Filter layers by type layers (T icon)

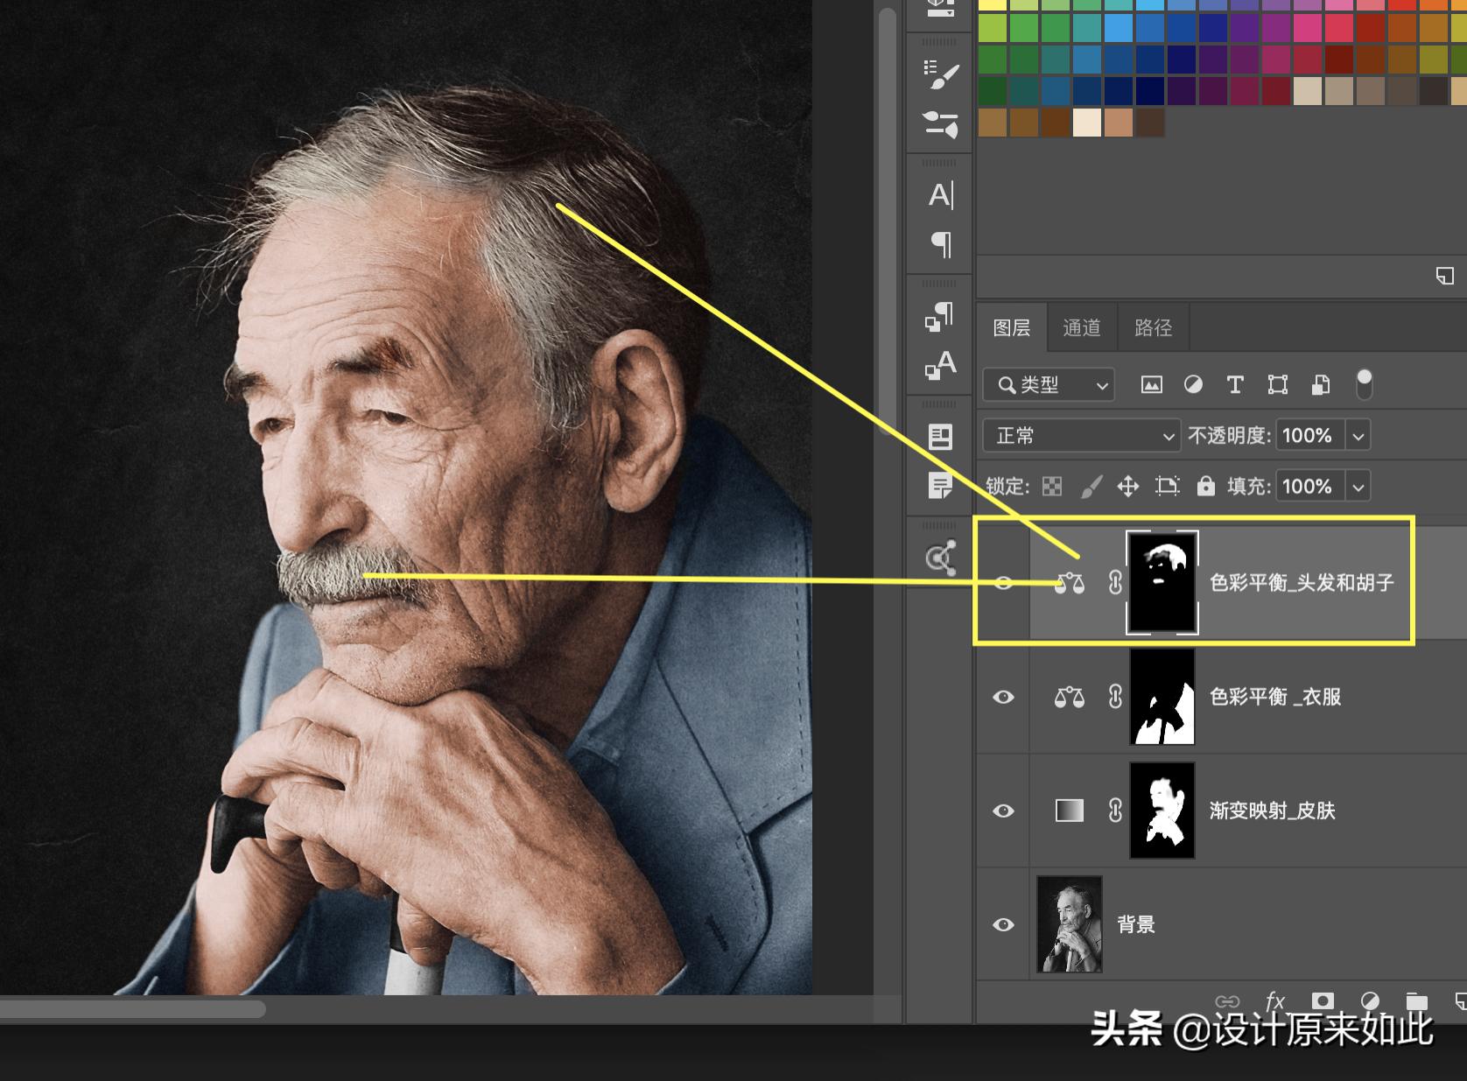[1235, 385]
